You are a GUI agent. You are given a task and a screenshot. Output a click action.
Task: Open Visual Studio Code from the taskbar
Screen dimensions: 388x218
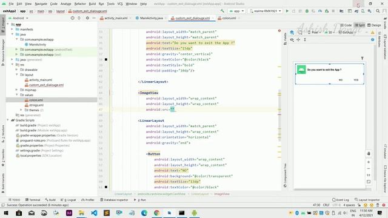click(x=95, y=213)
